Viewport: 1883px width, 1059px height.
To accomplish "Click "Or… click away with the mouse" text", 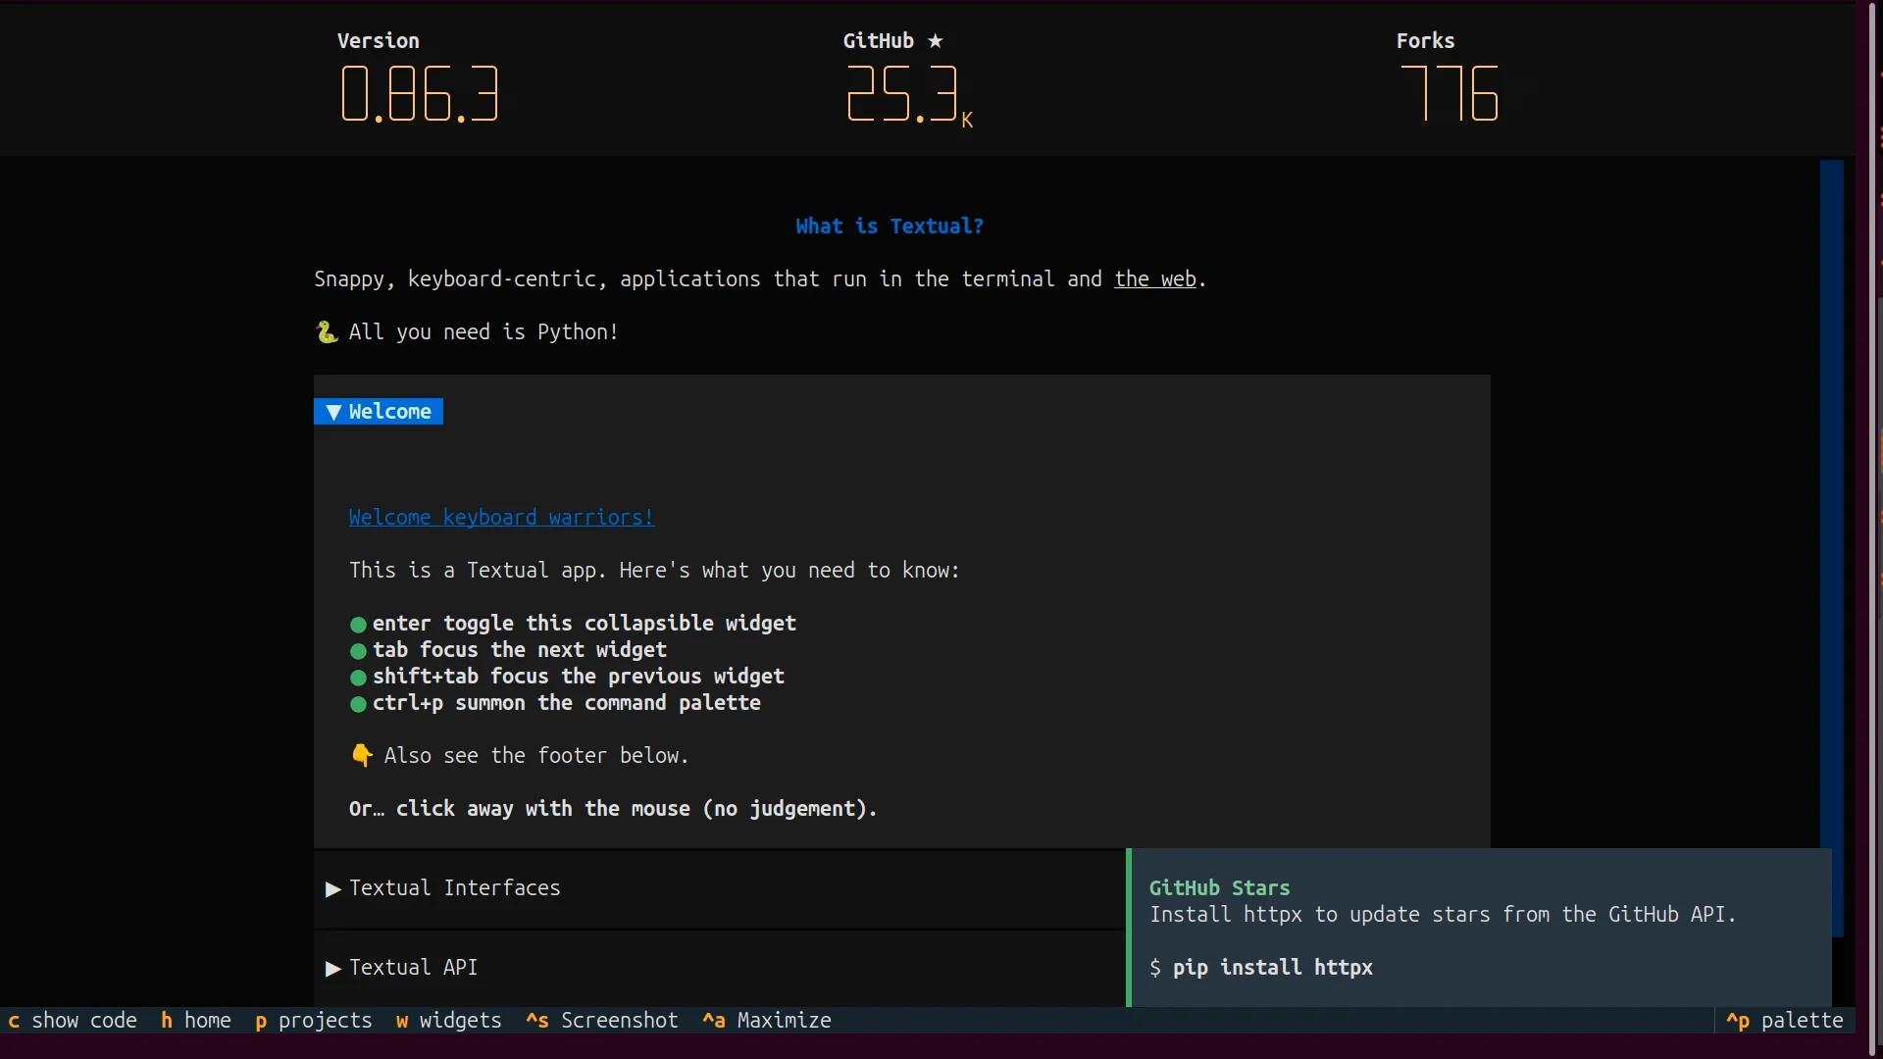I will tap(613, 809).
